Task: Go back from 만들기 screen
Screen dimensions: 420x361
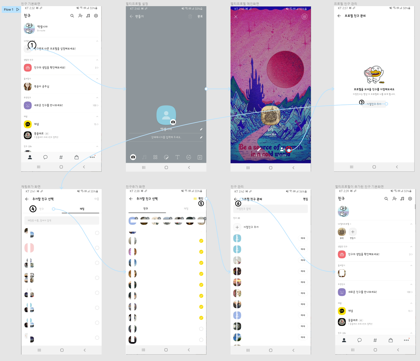Action: pyautogui.click(x=131, y=16)
